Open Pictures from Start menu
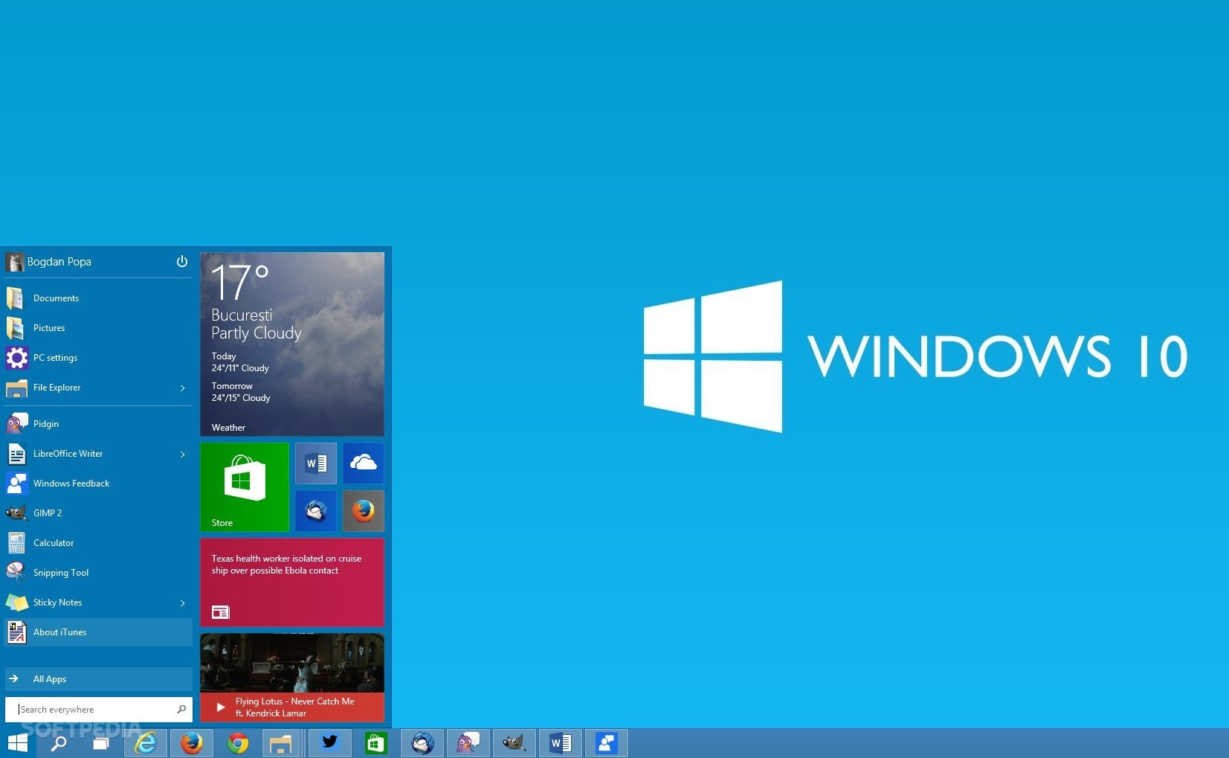The image size is (1229, 758). point(98,328)
